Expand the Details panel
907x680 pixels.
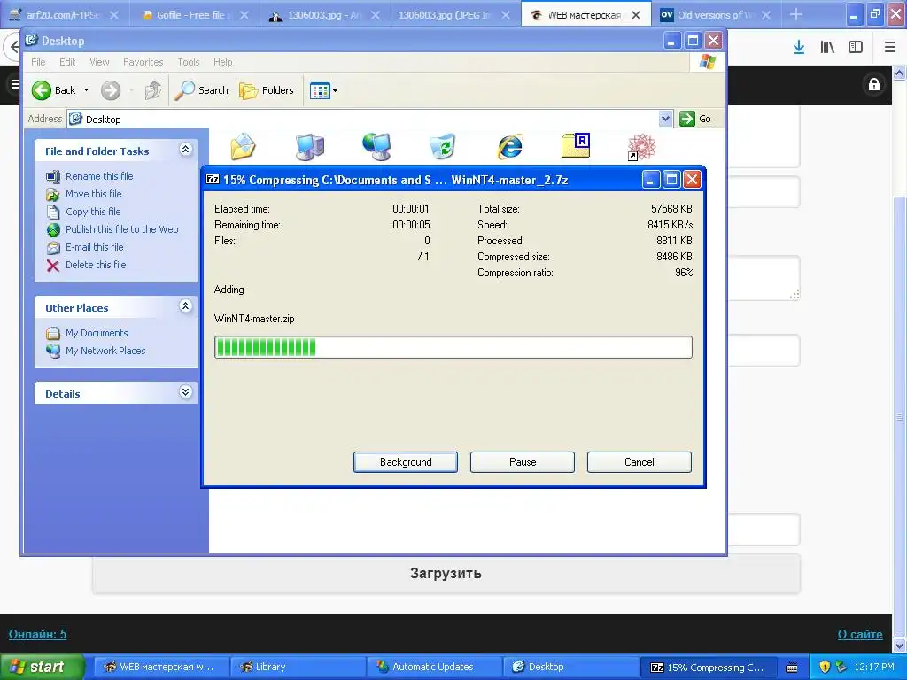click(185, 392)
